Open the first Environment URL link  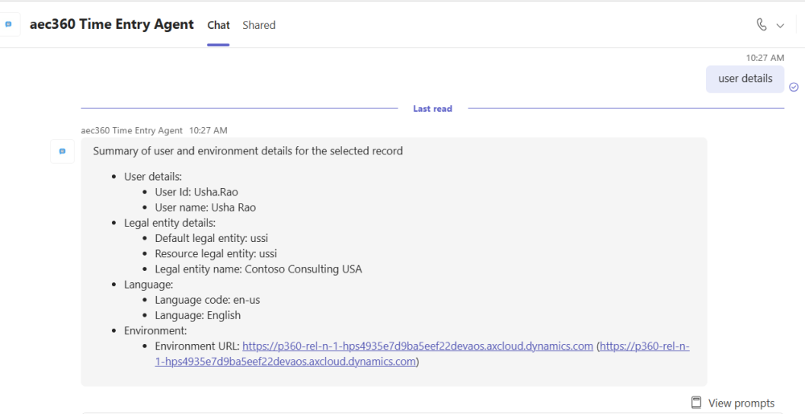[x=418, y=346]
